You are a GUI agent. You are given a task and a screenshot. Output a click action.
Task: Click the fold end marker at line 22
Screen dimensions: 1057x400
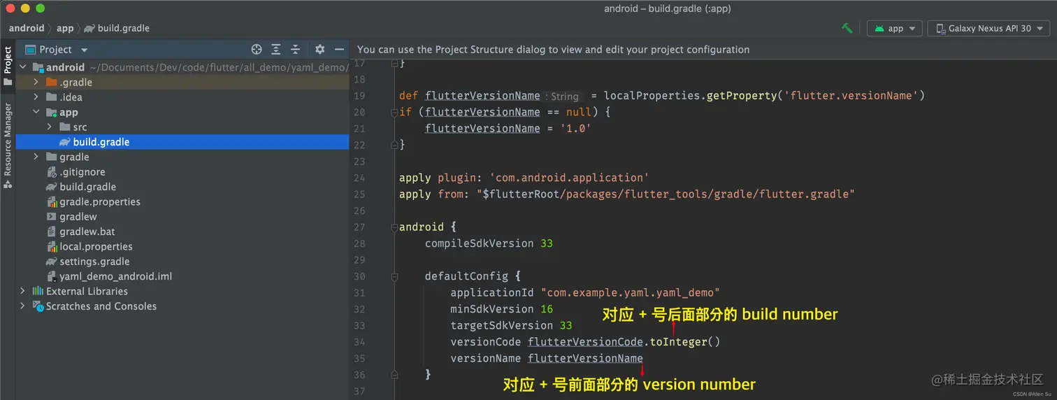[x=394, y=145]
